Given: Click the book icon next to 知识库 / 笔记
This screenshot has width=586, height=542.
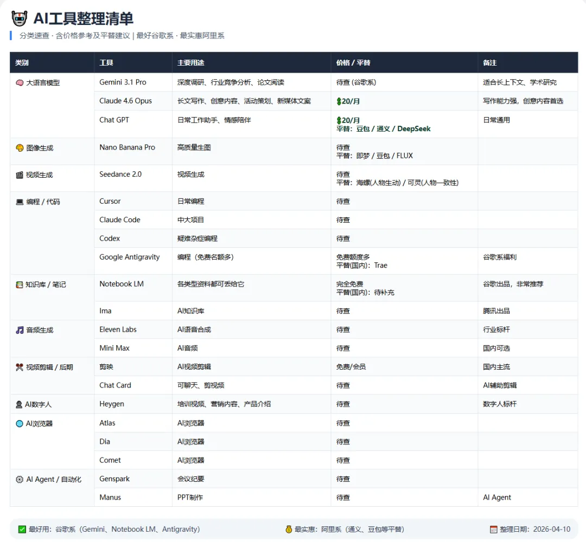Looking at the screenshot, I should (x=20, y=285).
